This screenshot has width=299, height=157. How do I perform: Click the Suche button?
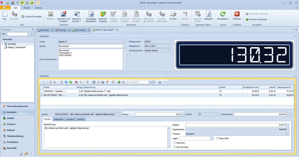pyautogui.click(x=152, y=82)
